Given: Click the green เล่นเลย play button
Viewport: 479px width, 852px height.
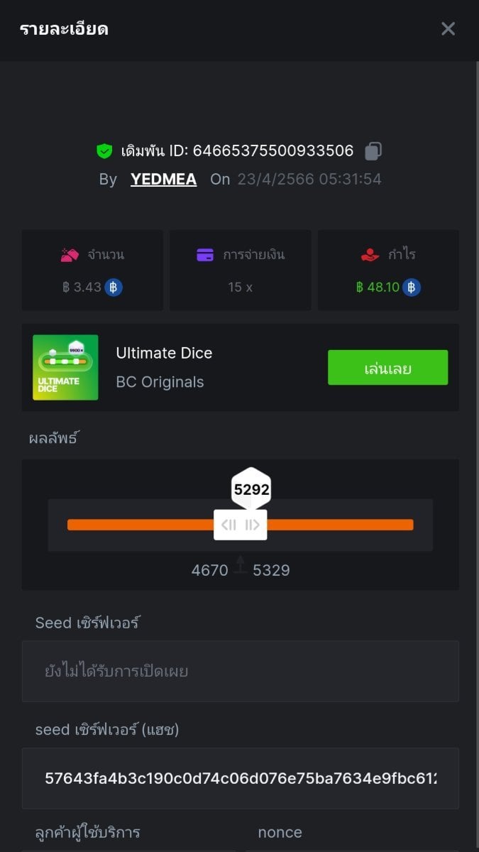Looking at the screenshot, I should tap(387, 368).
